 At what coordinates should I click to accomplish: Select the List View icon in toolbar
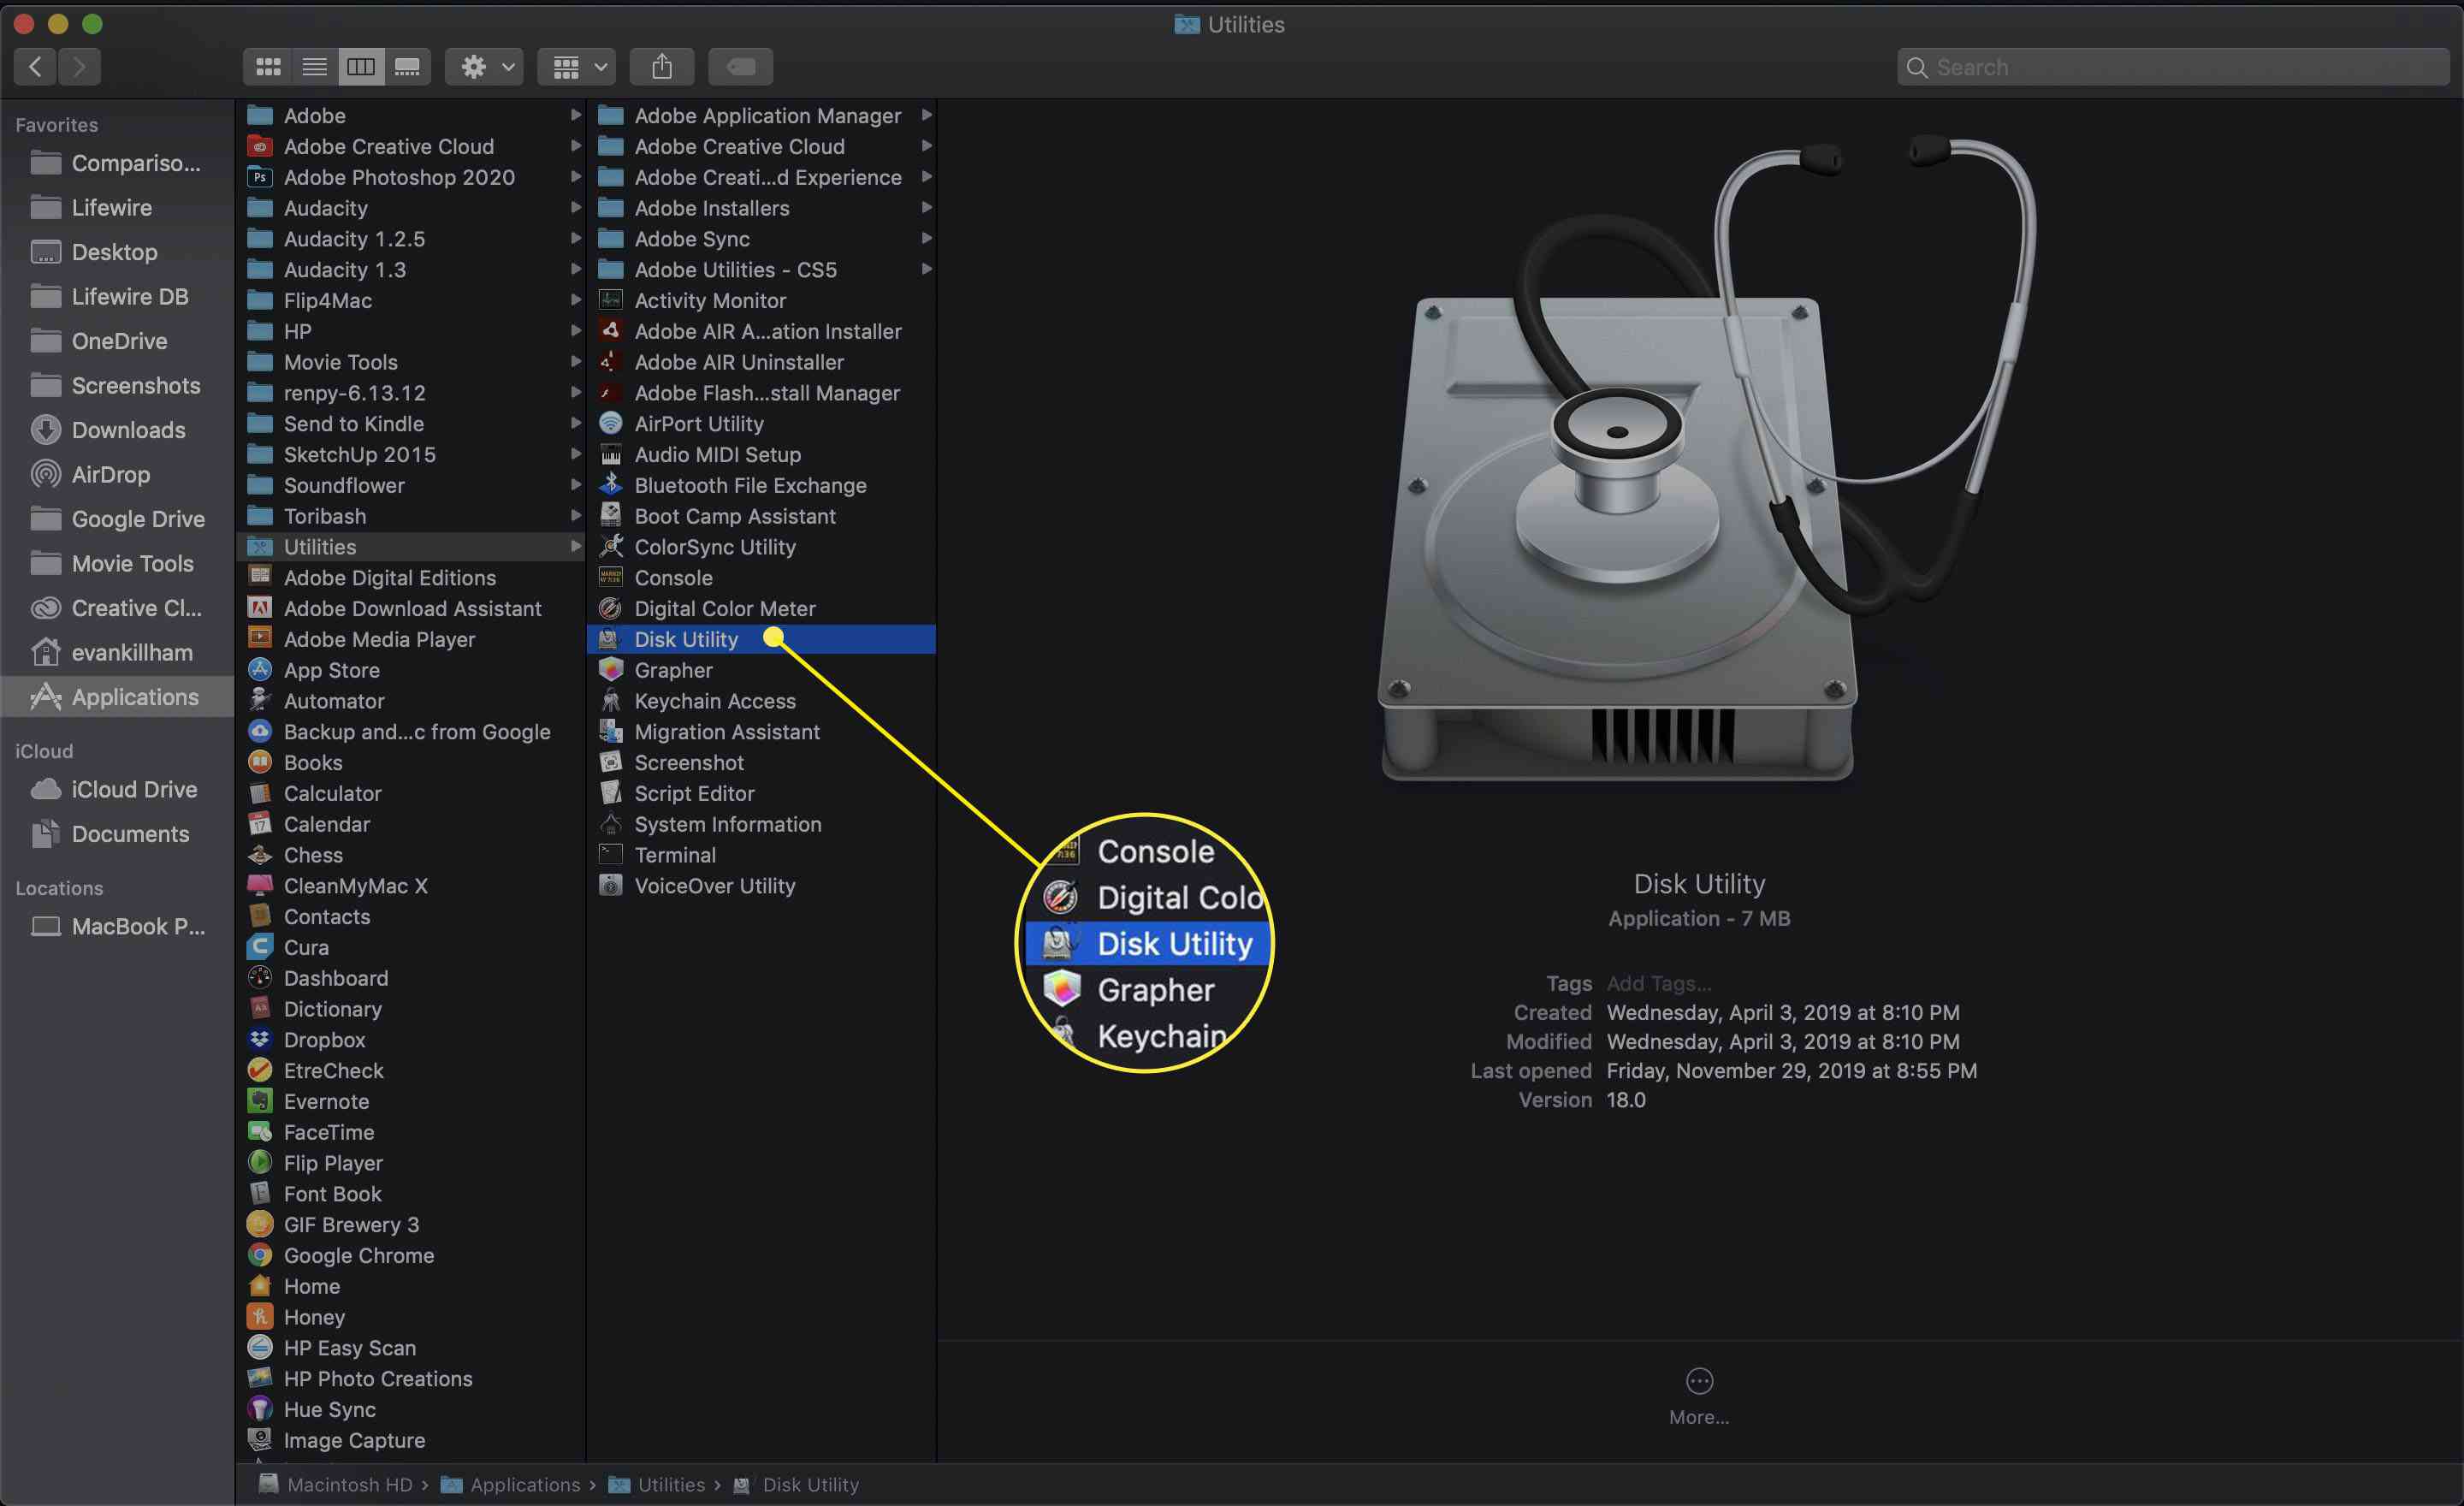[313, 67]
